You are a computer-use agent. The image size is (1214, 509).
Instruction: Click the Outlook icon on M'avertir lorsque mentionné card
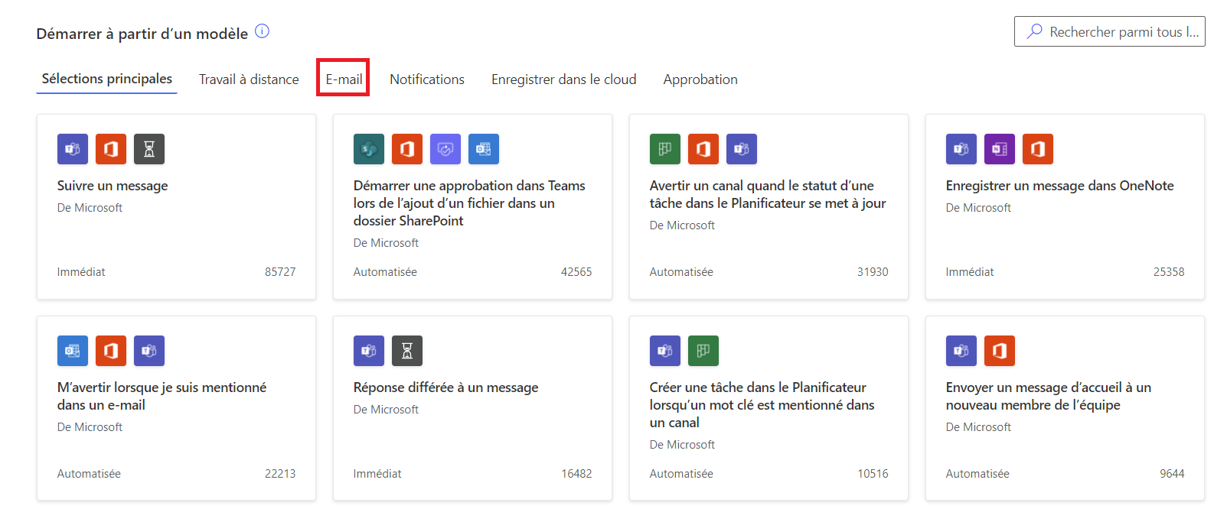tap(73, 351)
